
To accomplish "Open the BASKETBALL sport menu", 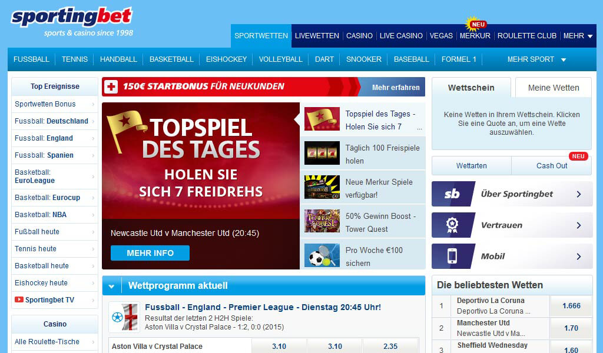I will (171, 59).
